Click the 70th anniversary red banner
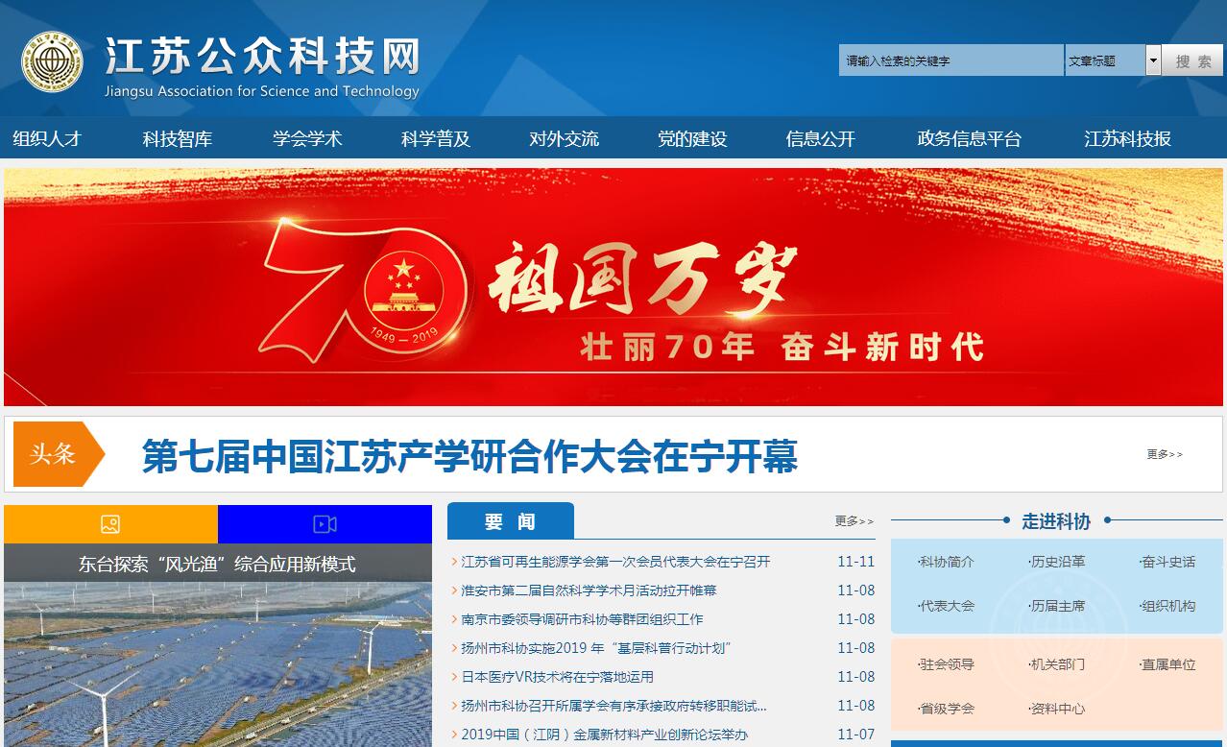 click(613, 287)
